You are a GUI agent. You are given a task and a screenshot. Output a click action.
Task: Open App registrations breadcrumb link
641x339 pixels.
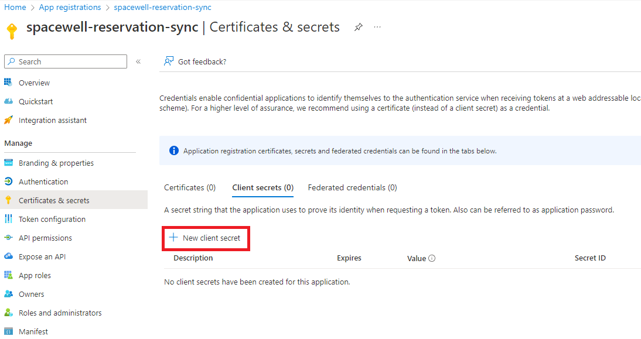tap(70, 8)
